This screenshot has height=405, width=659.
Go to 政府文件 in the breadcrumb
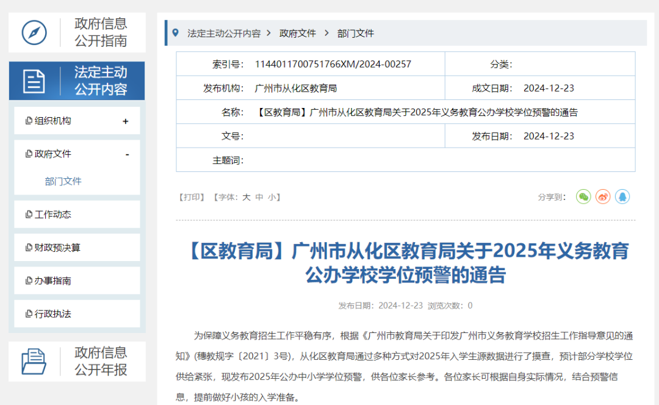[x=298, y=34]
